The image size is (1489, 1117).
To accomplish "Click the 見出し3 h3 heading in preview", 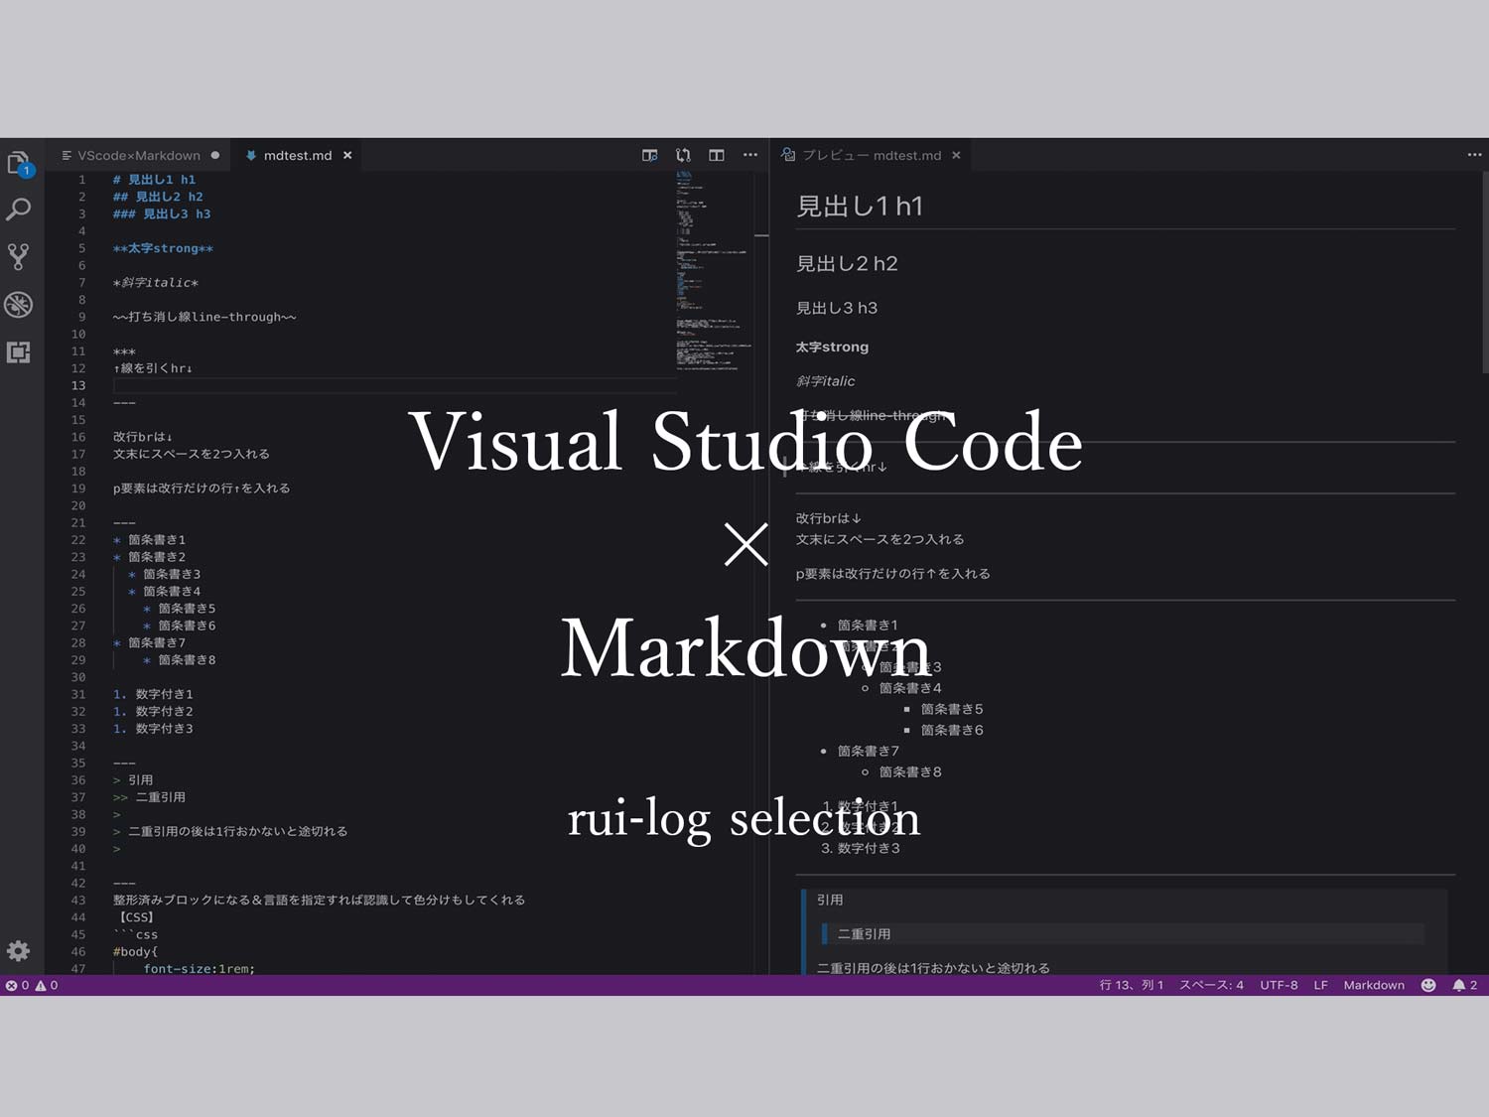I will point(837,308).
